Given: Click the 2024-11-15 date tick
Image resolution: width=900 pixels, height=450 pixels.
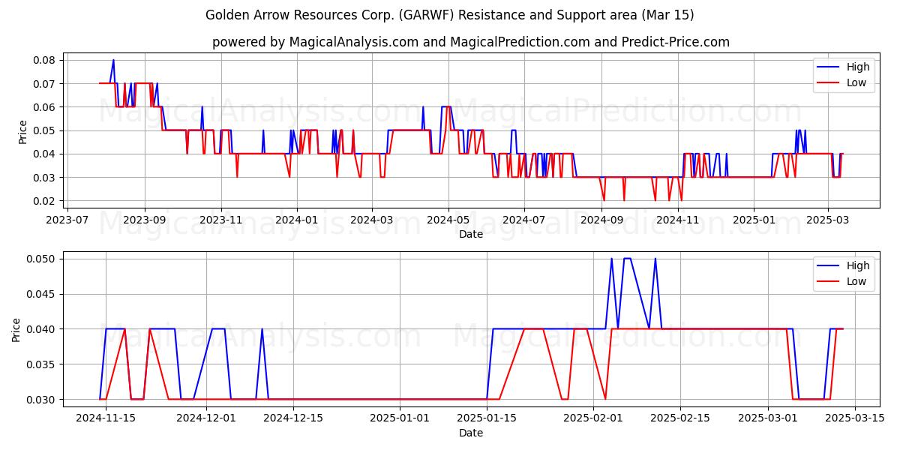Looking at the screenshot, I should point(106,418).
